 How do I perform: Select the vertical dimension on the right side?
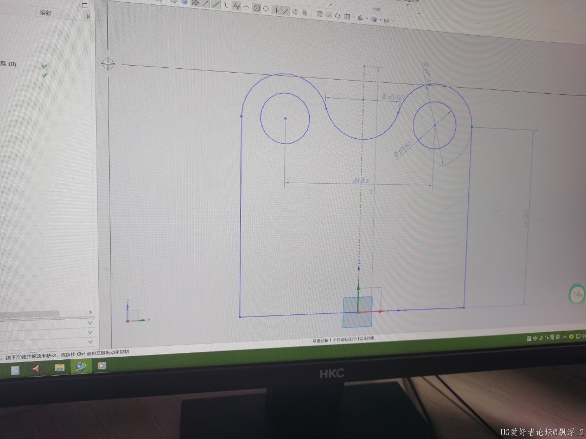pos(526,218)
